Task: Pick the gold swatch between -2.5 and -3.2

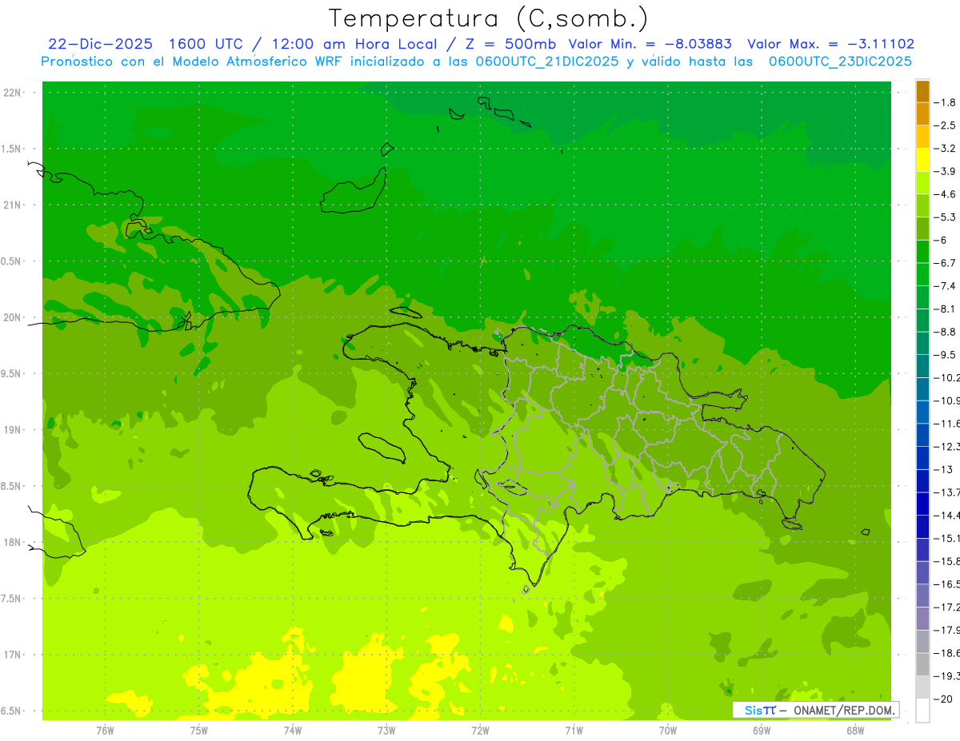Action: pos(922,137)
